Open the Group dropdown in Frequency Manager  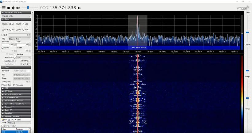(19, 123)
